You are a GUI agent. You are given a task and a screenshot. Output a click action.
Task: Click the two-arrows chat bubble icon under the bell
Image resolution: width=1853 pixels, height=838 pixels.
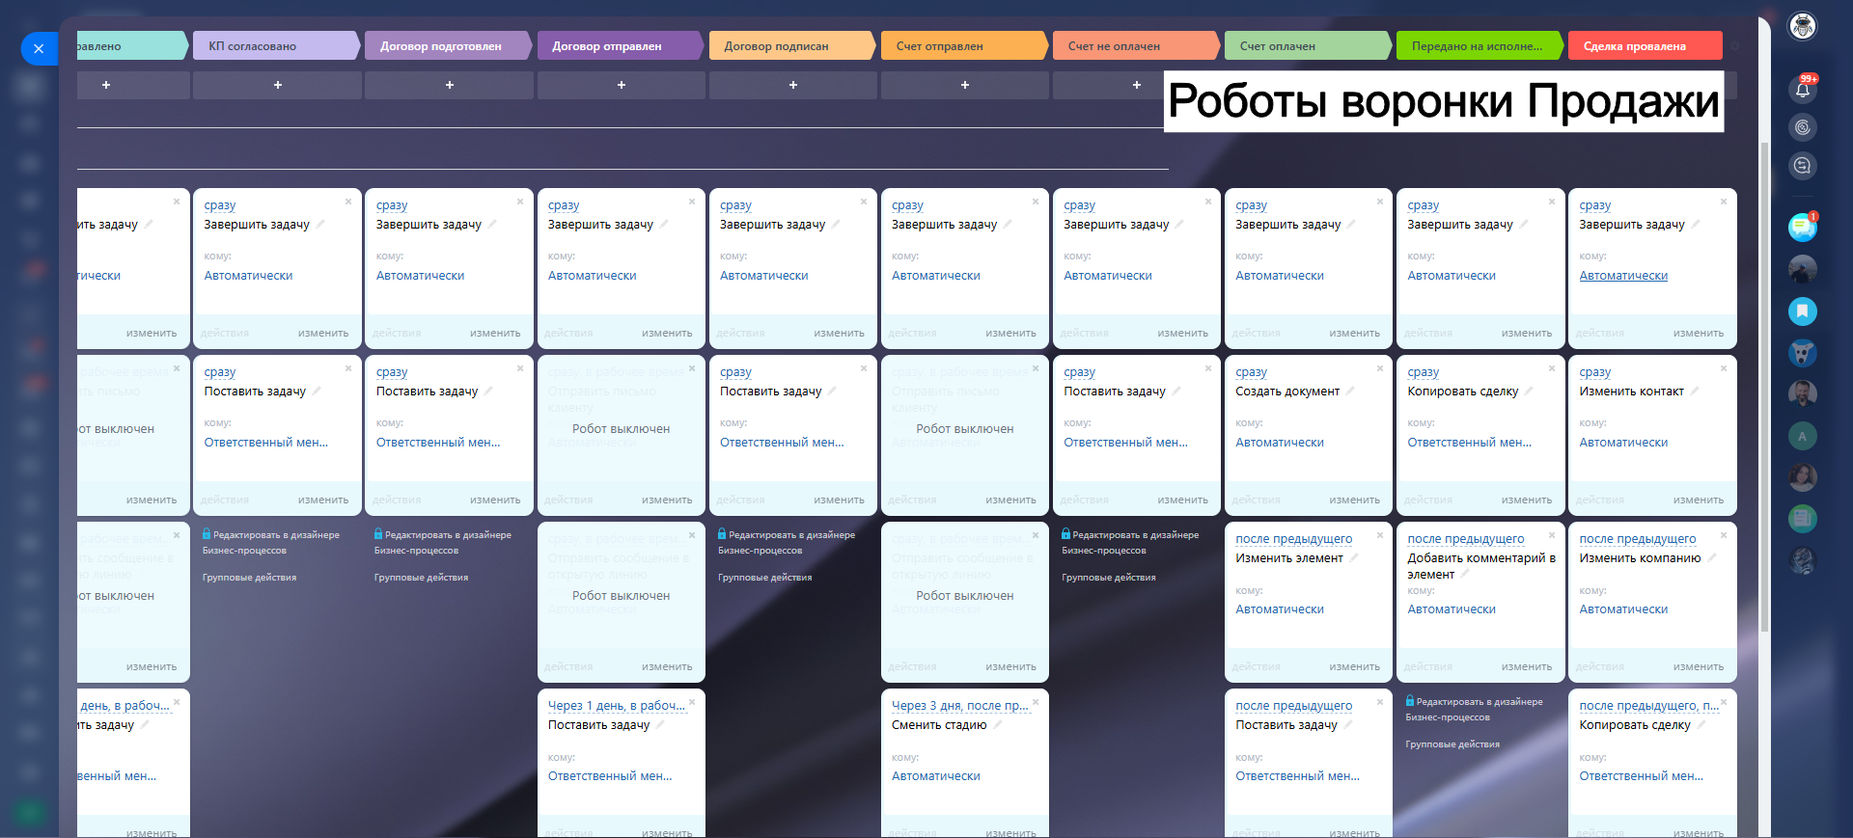[1802, 166]
